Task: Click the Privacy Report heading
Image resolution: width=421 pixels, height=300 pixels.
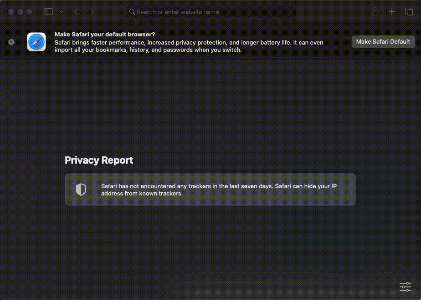Action: (99, 160)
